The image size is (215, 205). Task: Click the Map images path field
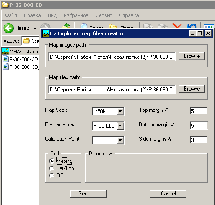[112, 57]
